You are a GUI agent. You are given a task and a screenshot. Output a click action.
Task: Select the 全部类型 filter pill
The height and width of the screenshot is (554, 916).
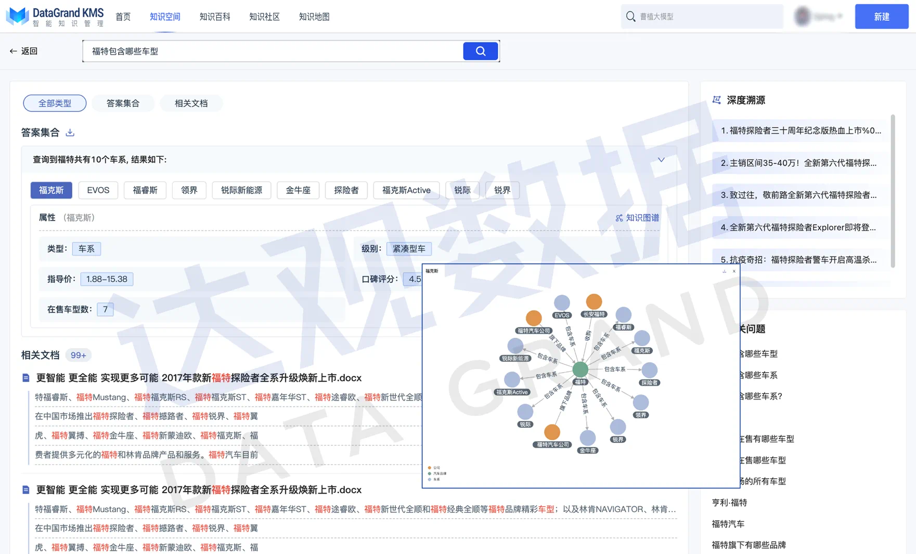[55, 103]
